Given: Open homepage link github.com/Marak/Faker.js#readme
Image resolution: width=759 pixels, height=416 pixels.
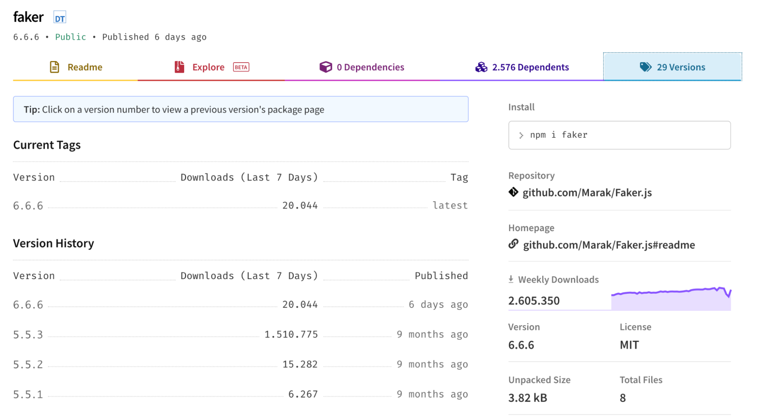Looking at the screenshot, I should point(609,245).
